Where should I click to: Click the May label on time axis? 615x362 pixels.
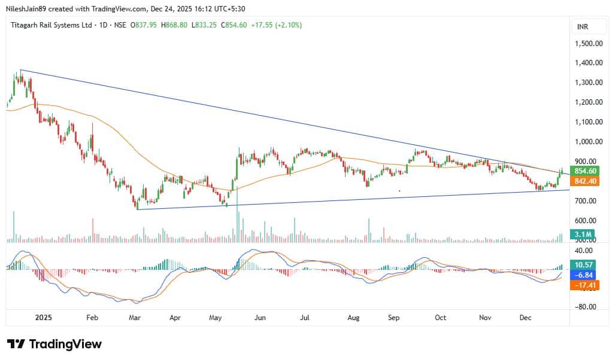click(x=216, y=317)
